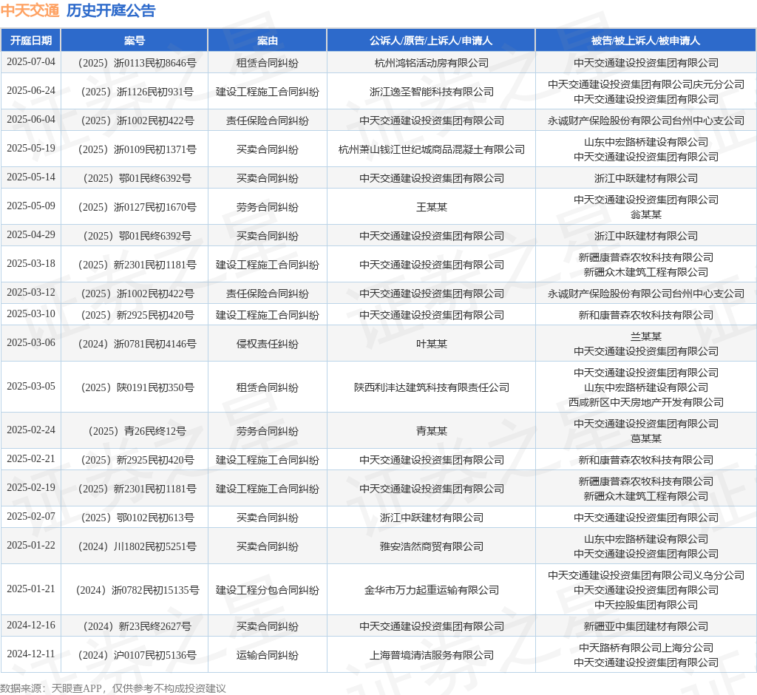
Task: Select the 案由 column header
Action: pyautogui.click(x=268, y=41)
